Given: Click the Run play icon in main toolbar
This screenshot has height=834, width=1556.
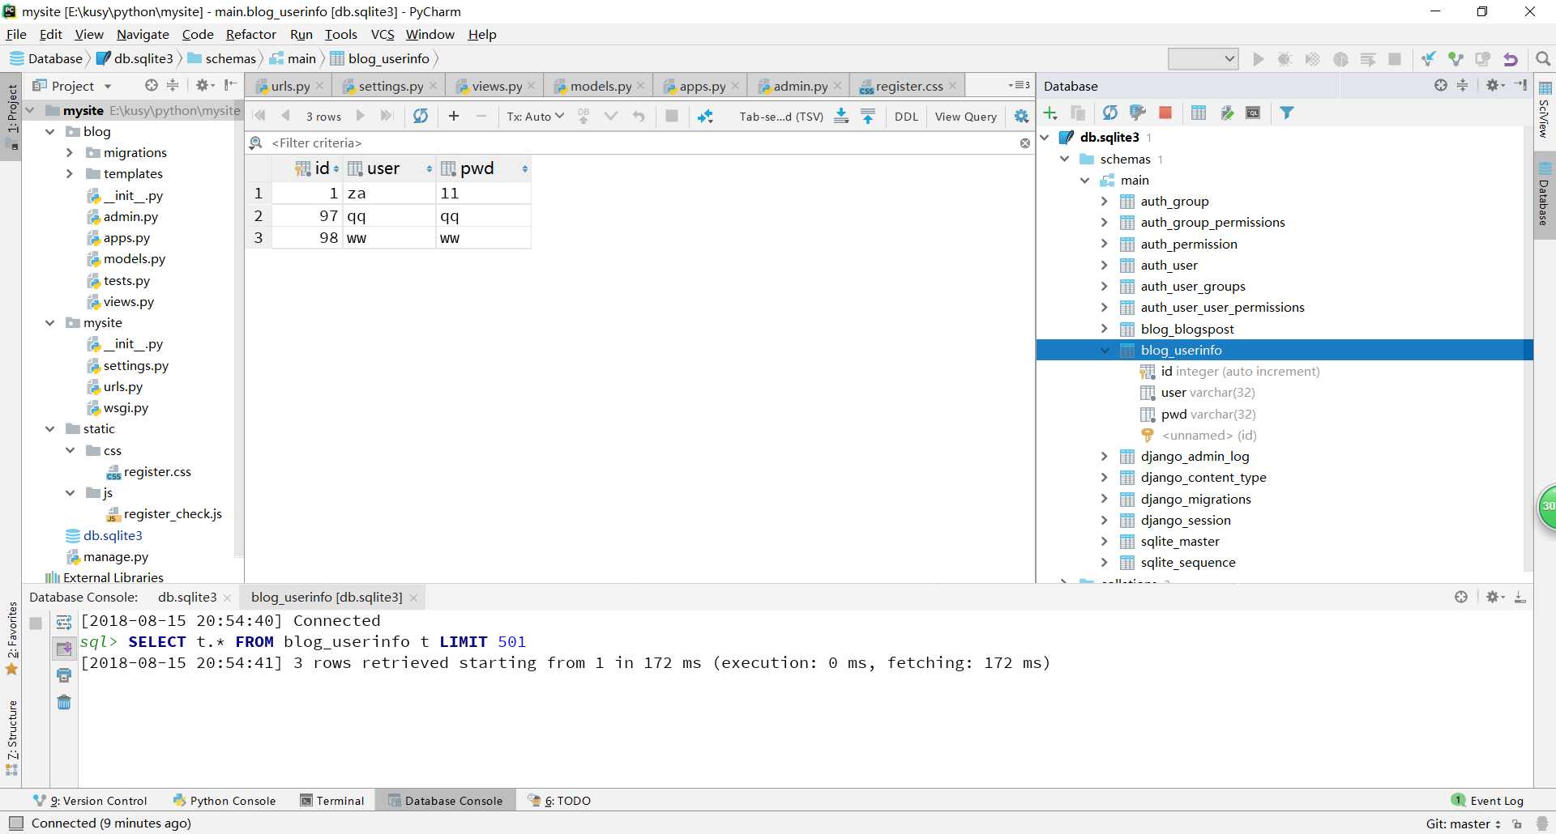Looking at the screenshot, I should [x=1258, y=59].
